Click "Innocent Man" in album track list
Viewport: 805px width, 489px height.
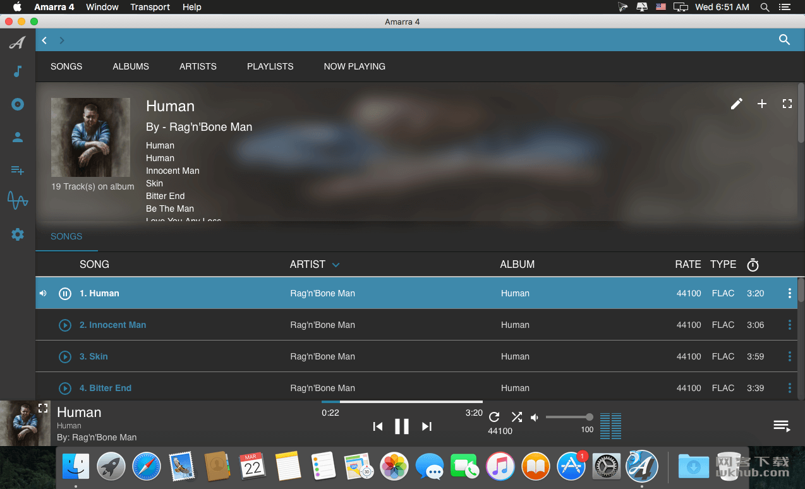[x=172, y=171]
